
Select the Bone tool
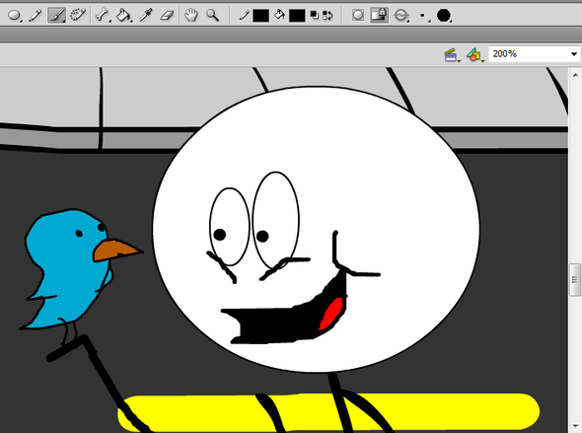click(x=102, y=16)
